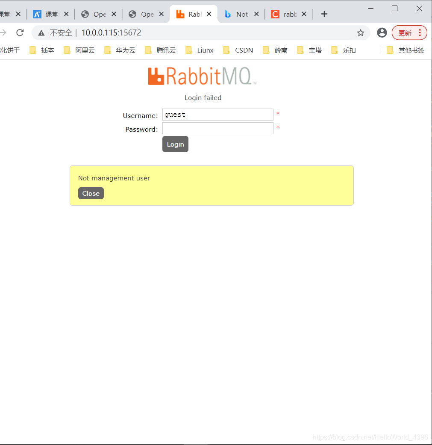
Task: Open the 其他书签 other bookmarks folder
Action: [x=406, y=50]
